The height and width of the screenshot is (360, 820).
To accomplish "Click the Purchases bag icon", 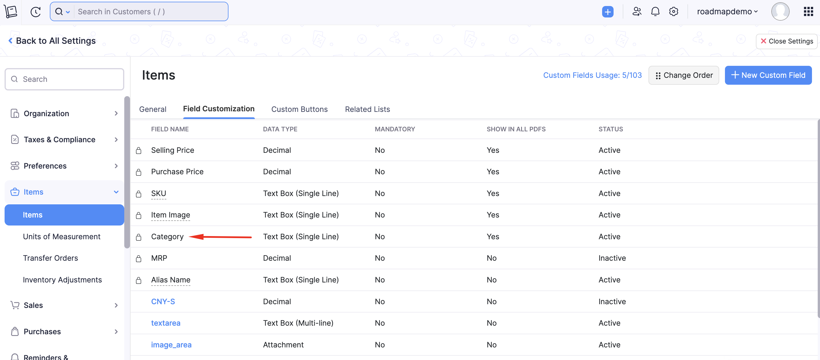I will click(x=15, y=331).
